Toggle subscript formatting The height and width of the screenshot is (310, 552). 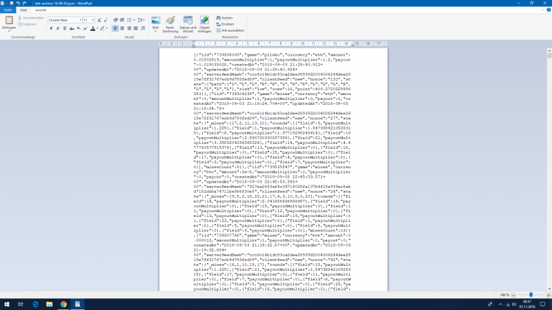coord(79,28)
